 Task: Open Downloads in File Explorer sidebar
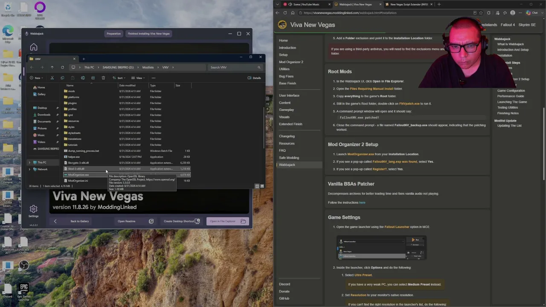pyautogui.click(x=44, y=115)
